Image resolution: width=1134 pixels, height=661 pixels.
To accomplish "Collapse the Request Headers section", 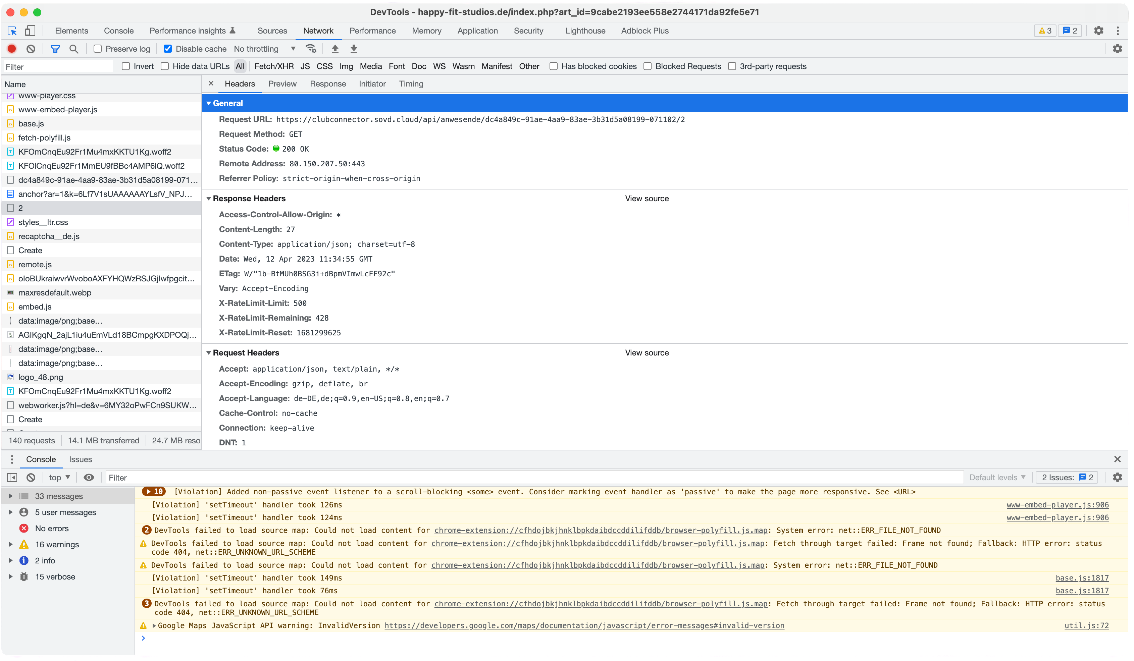I will coord(209,353).
